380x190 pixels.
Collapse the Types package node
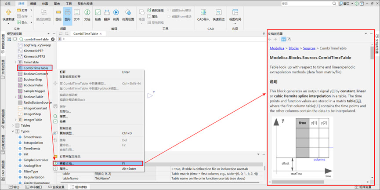click(x=13, y=131)
